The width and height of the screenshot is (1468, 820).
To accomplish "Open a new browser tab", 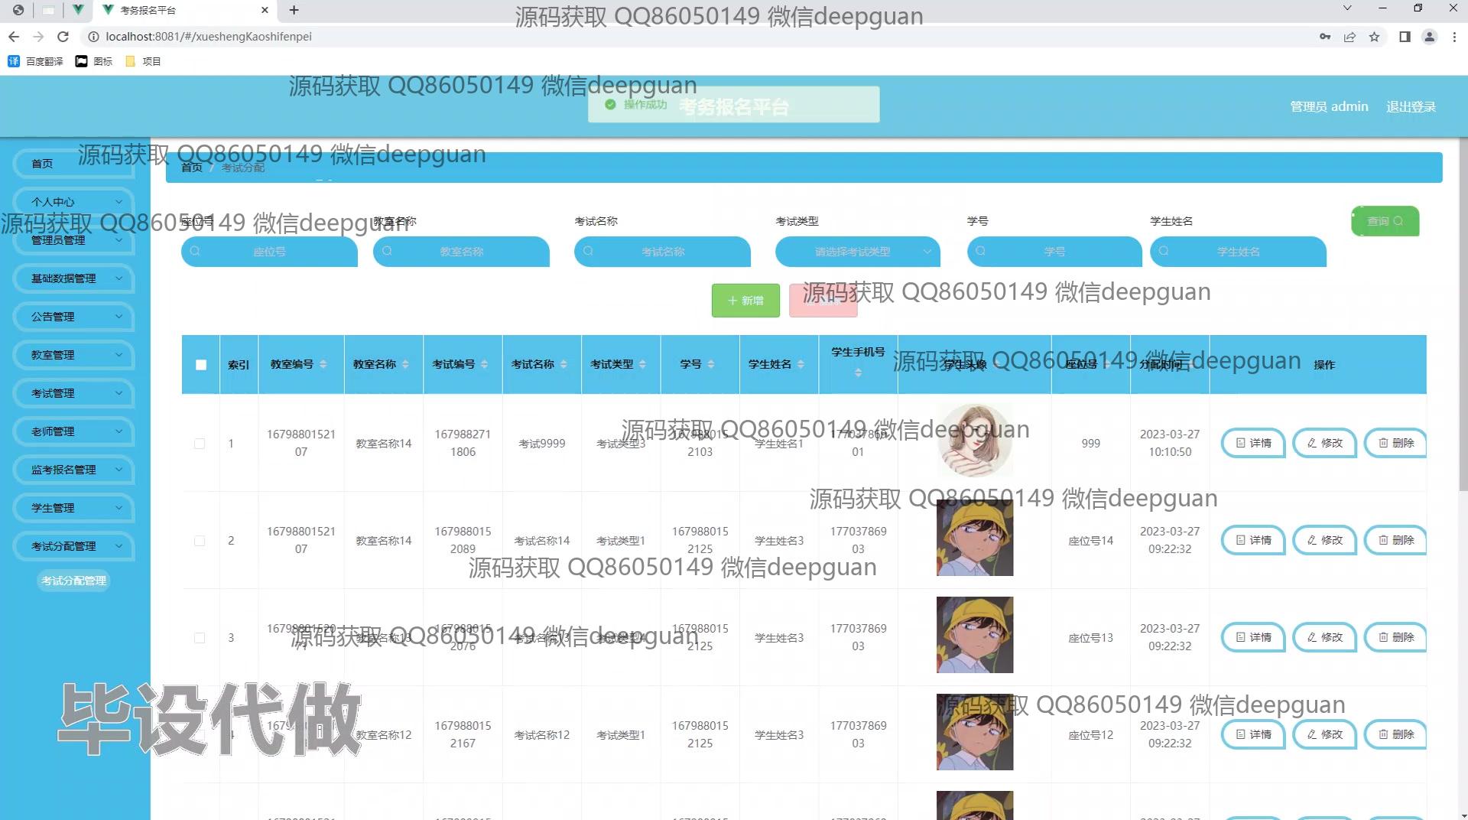I will (x=294, y=10).
